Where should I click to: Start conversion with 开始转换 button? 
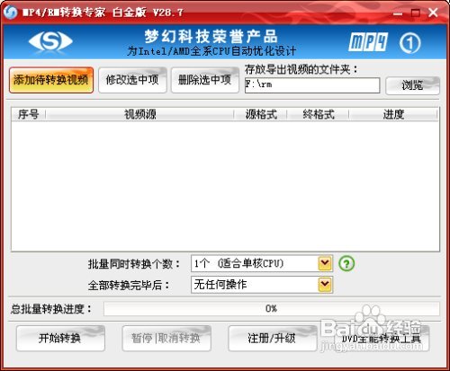[x=60, y=339]
